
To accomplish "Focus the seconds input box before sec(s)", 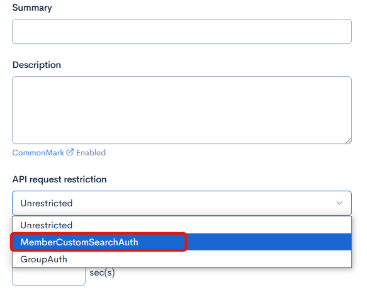I will [48, 276].
